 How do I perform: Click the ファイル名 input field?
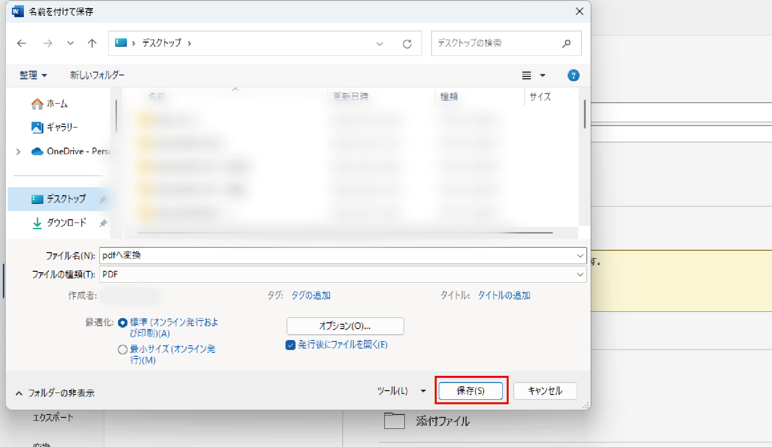(x=343, y=255)
